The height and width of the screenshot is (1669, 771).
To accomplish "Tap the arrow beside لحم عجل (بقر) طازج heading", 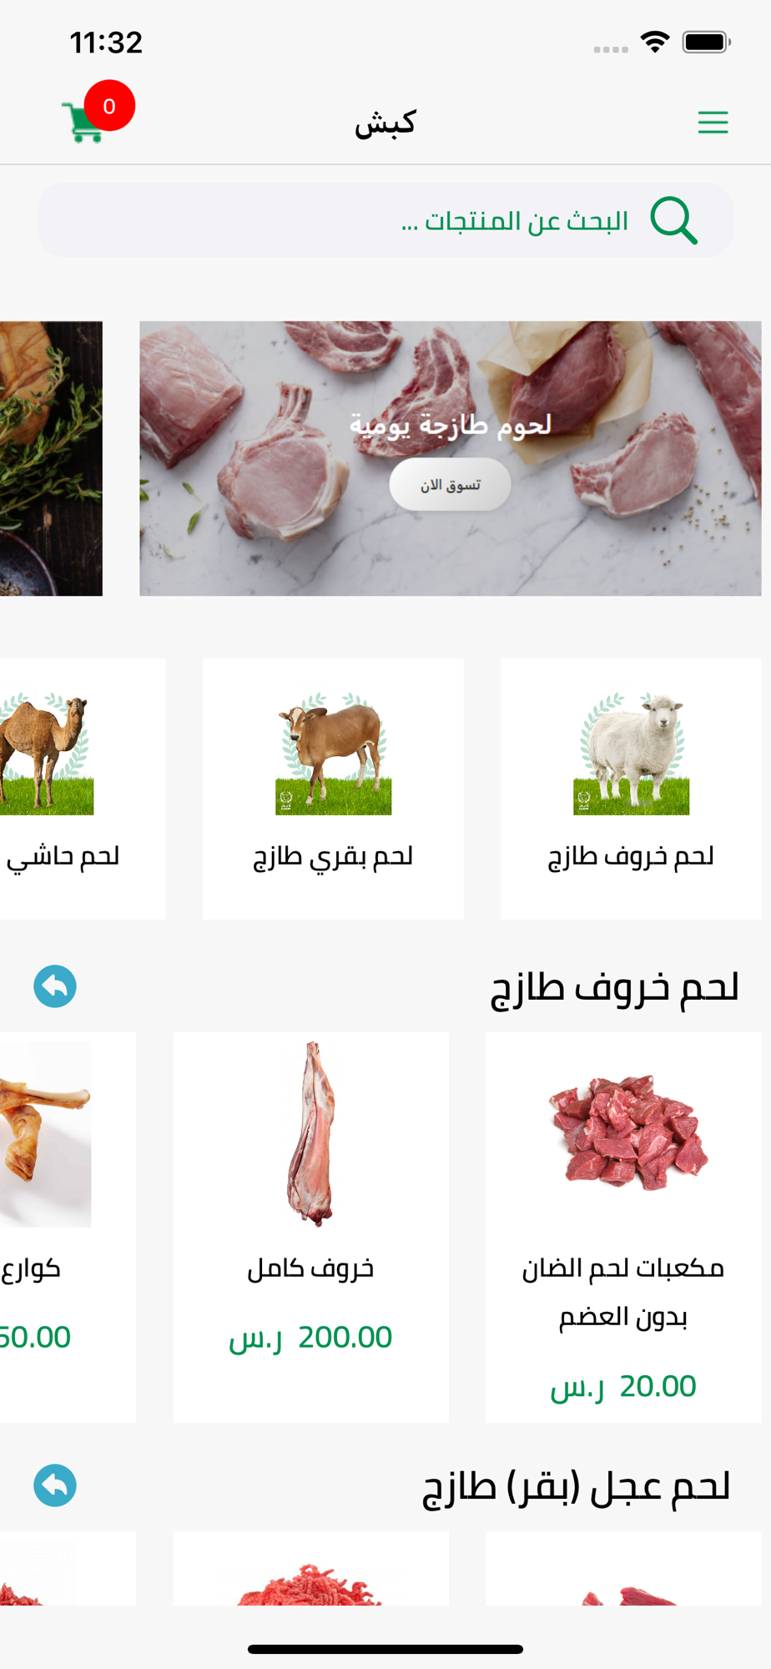I will tap(55, 1485).
